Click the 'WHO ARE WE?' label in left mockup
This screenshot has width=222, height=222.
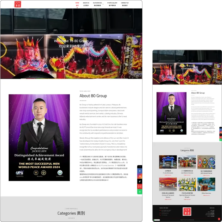pyautogui.click(x=85, y=91)
